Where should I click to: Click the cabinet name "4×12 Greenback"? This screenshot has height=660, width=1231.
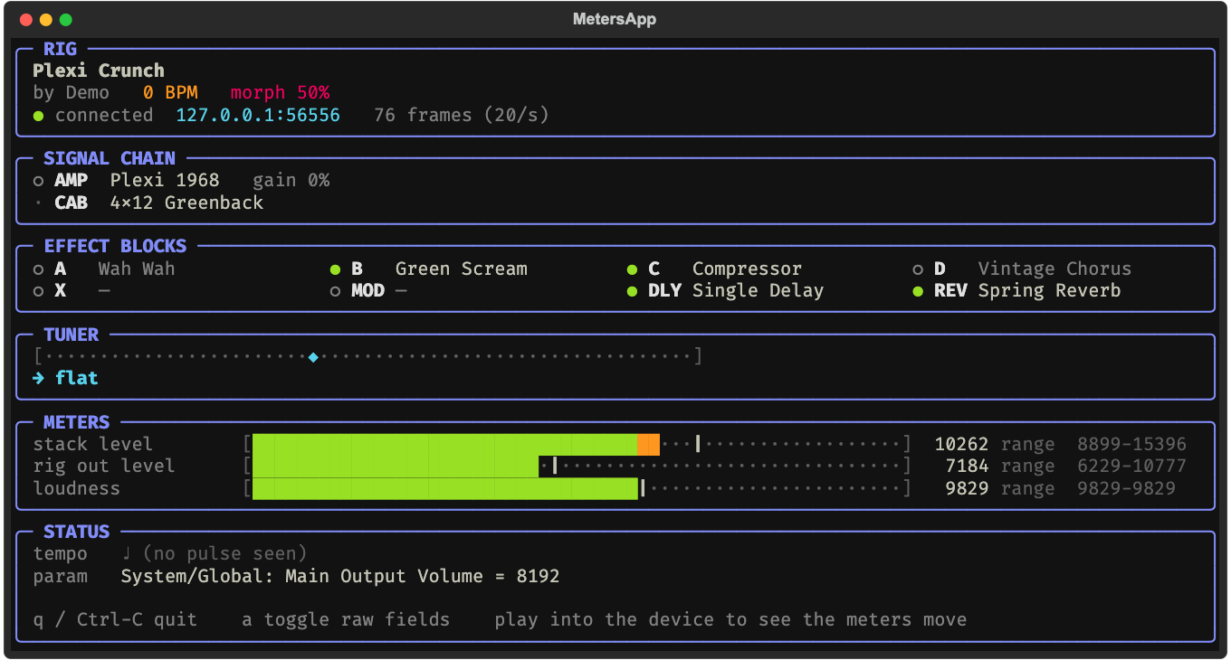(x=186, y=203)
